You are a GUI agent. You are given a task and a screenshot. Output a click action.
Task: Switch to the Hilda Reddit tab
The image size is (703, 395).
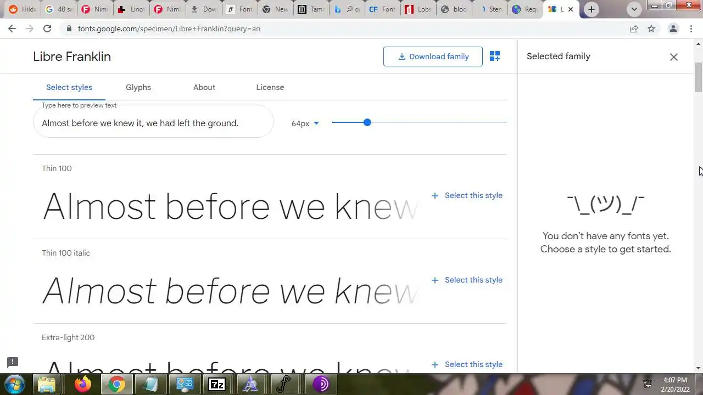tap(22, 9)
